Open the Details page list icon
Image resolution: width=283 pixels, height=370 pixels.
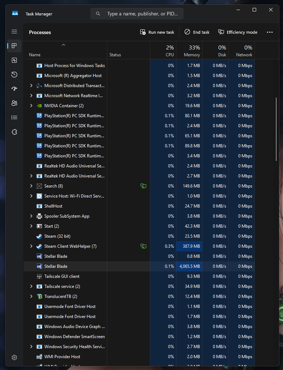click(14, 117)
